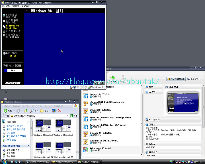Click the 네트워크 network section header

(x=173, y=152)
